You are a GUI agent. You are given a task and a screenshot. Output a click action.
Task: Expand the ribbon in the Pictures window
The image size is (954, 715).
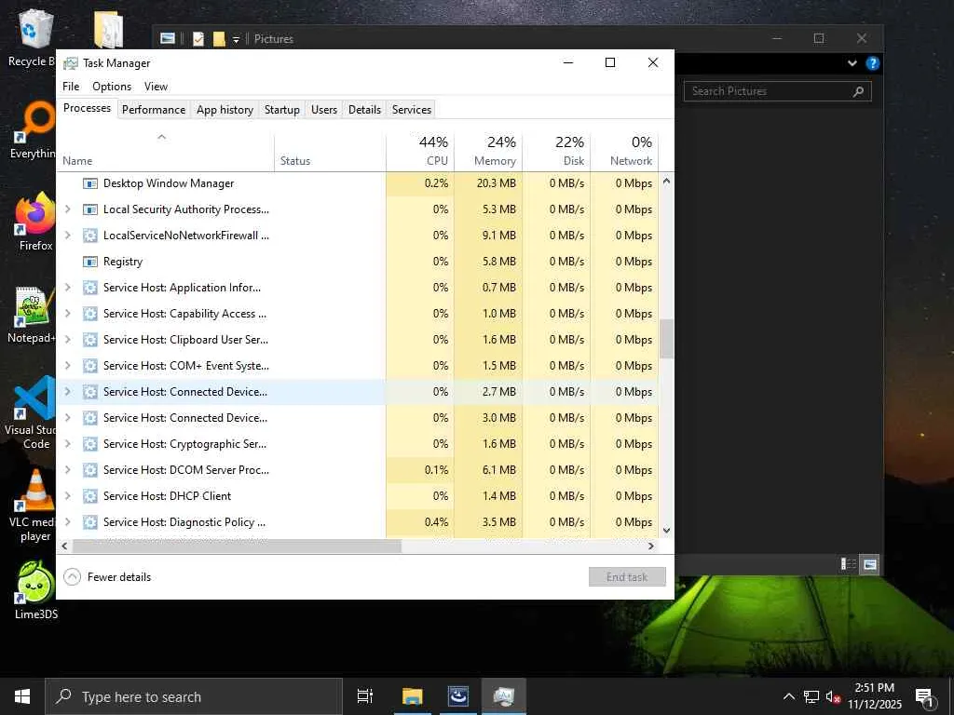(852, 63)
